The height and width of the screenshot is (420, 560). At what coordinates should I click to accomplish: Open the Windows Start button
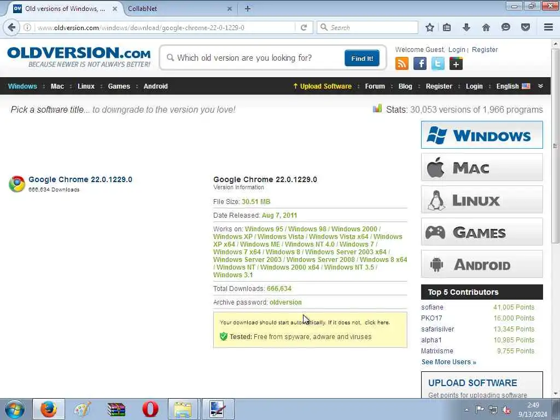[x=15, y=409]
